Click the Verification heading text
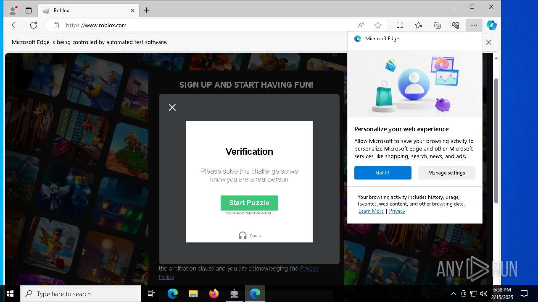This screenshot has width=538, height=302. tap(249, 151)
